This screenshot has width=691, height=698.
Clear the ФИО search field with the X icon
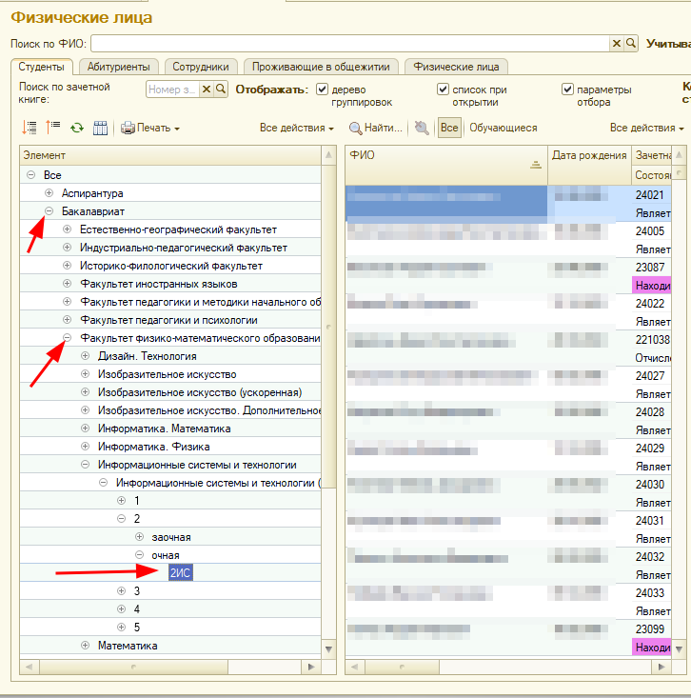616,43
